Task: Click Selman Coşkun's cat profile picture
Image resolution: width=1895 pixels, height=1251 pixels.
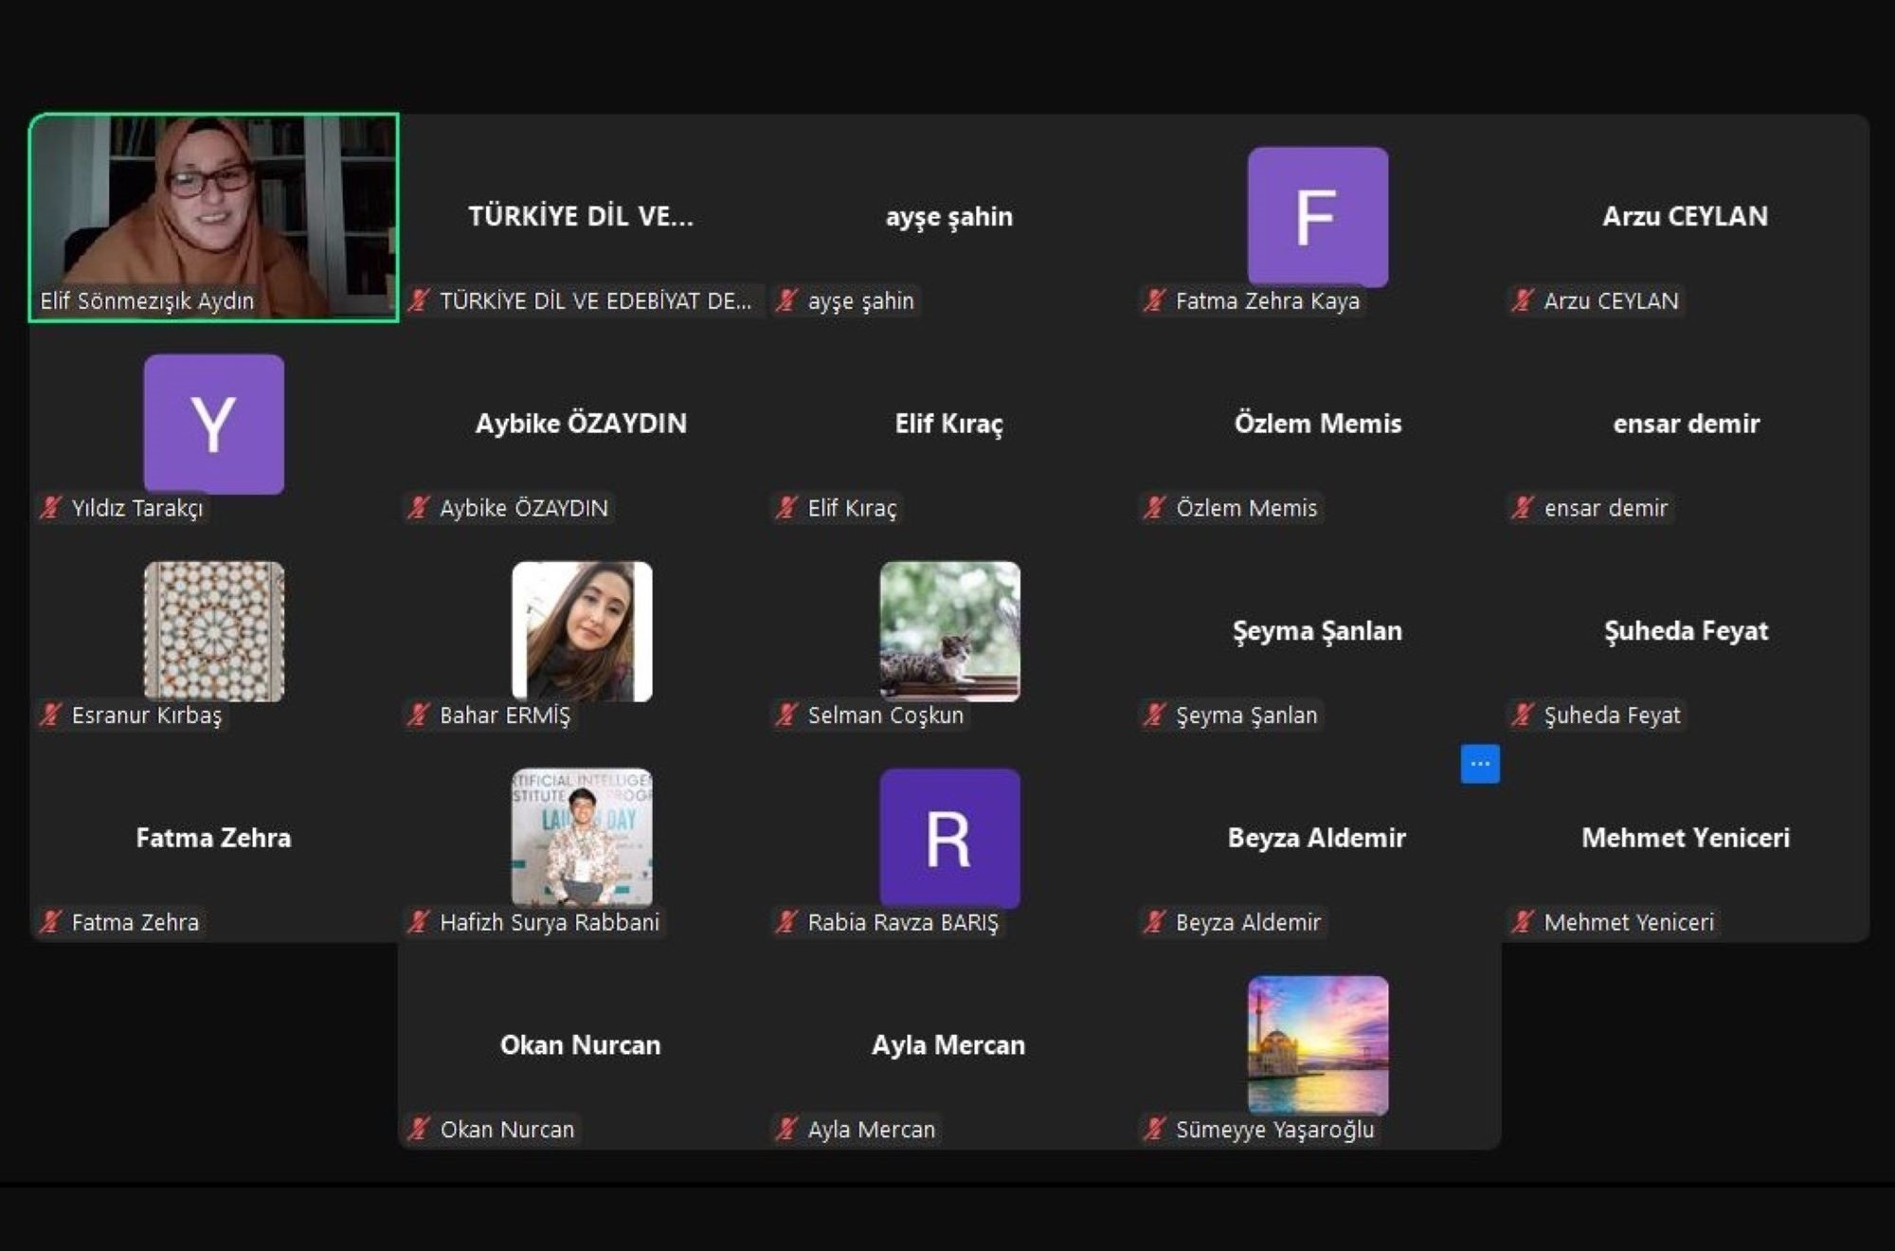Action: [949, 631]
